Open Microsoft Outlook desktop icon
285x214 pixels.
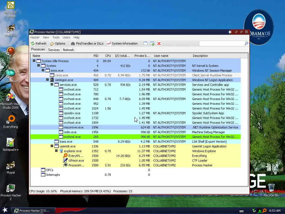click(x=11, y=9)
